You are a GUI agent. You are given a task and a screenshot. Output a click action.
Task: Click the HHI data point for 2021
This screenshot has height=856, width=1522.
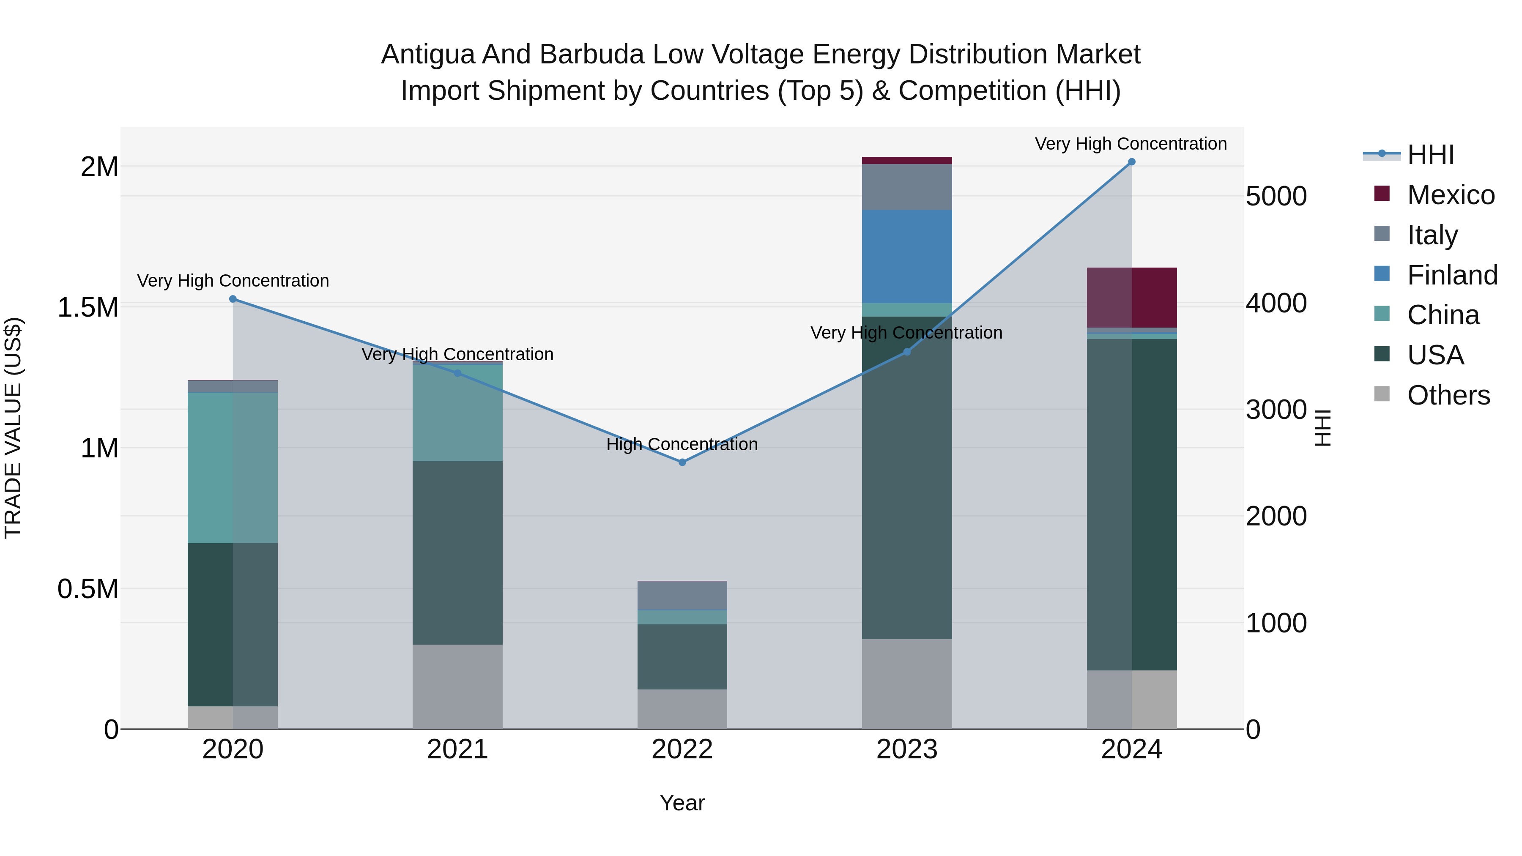tap(457, 373)
